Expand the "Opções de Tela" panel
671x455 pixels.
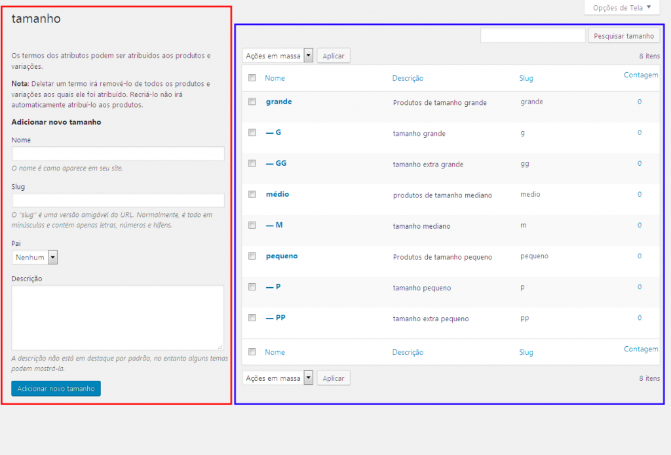pyautogui.click(x=620, y=8)
